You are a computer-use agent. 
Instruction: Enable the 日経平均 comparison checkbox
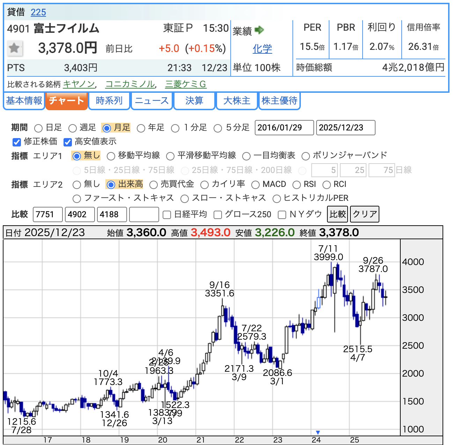[x=167, y=215]
